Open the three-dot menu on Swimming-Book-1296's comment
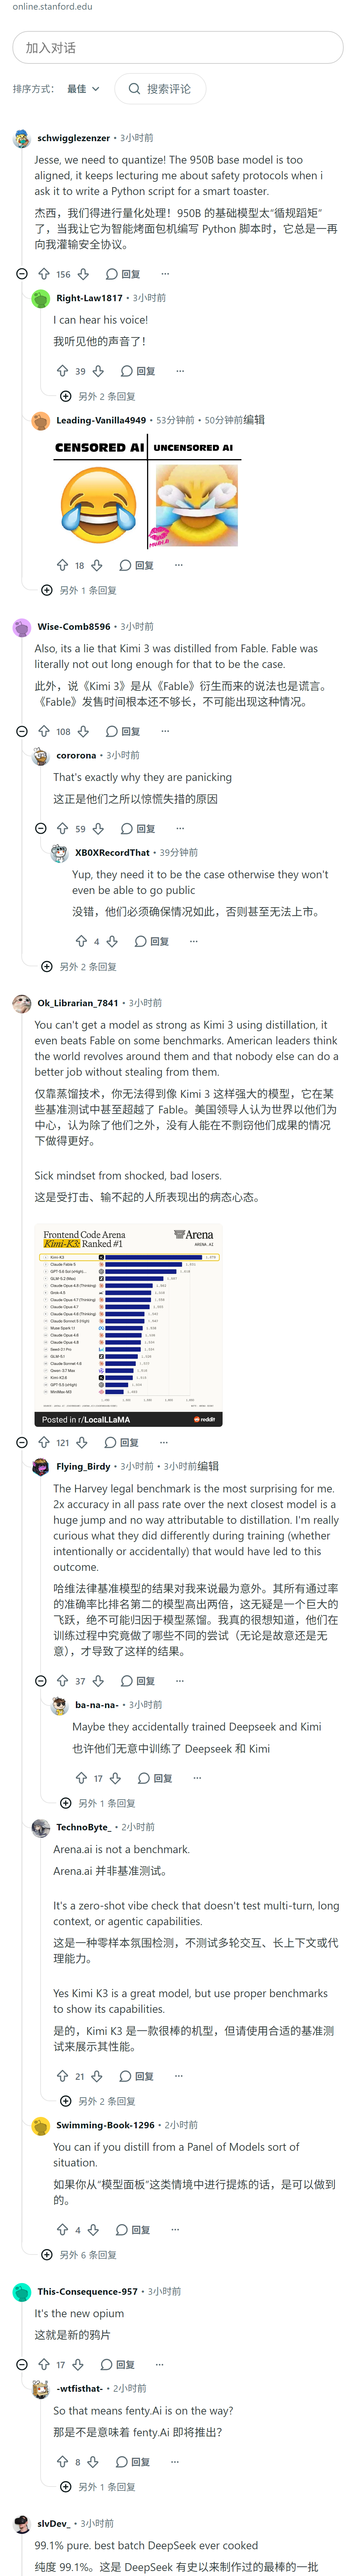The height and width of the screenshot is (2576, 349). pos(175,2229)
